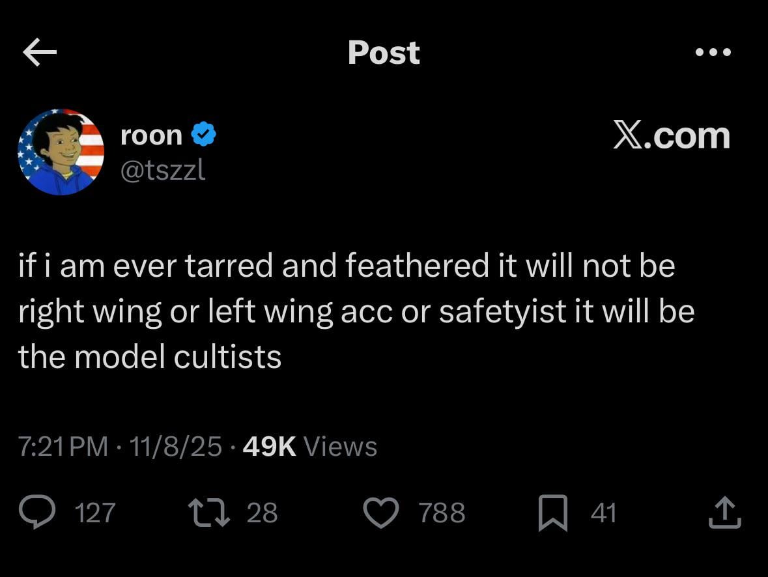Open the roon display name link
The image size is (768, 577).
coord(151,135)
